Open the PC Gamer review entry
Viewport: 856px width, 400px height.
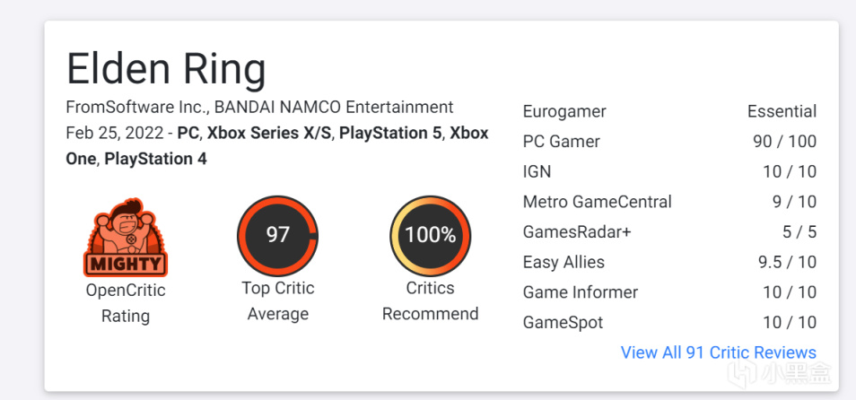(x=561, y=142)
